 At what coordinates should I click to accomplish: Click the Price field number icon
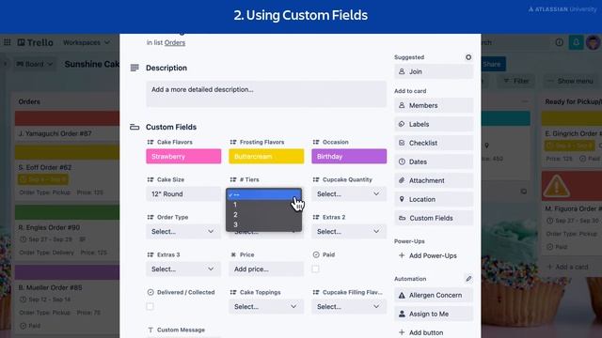tap(233, 254)
